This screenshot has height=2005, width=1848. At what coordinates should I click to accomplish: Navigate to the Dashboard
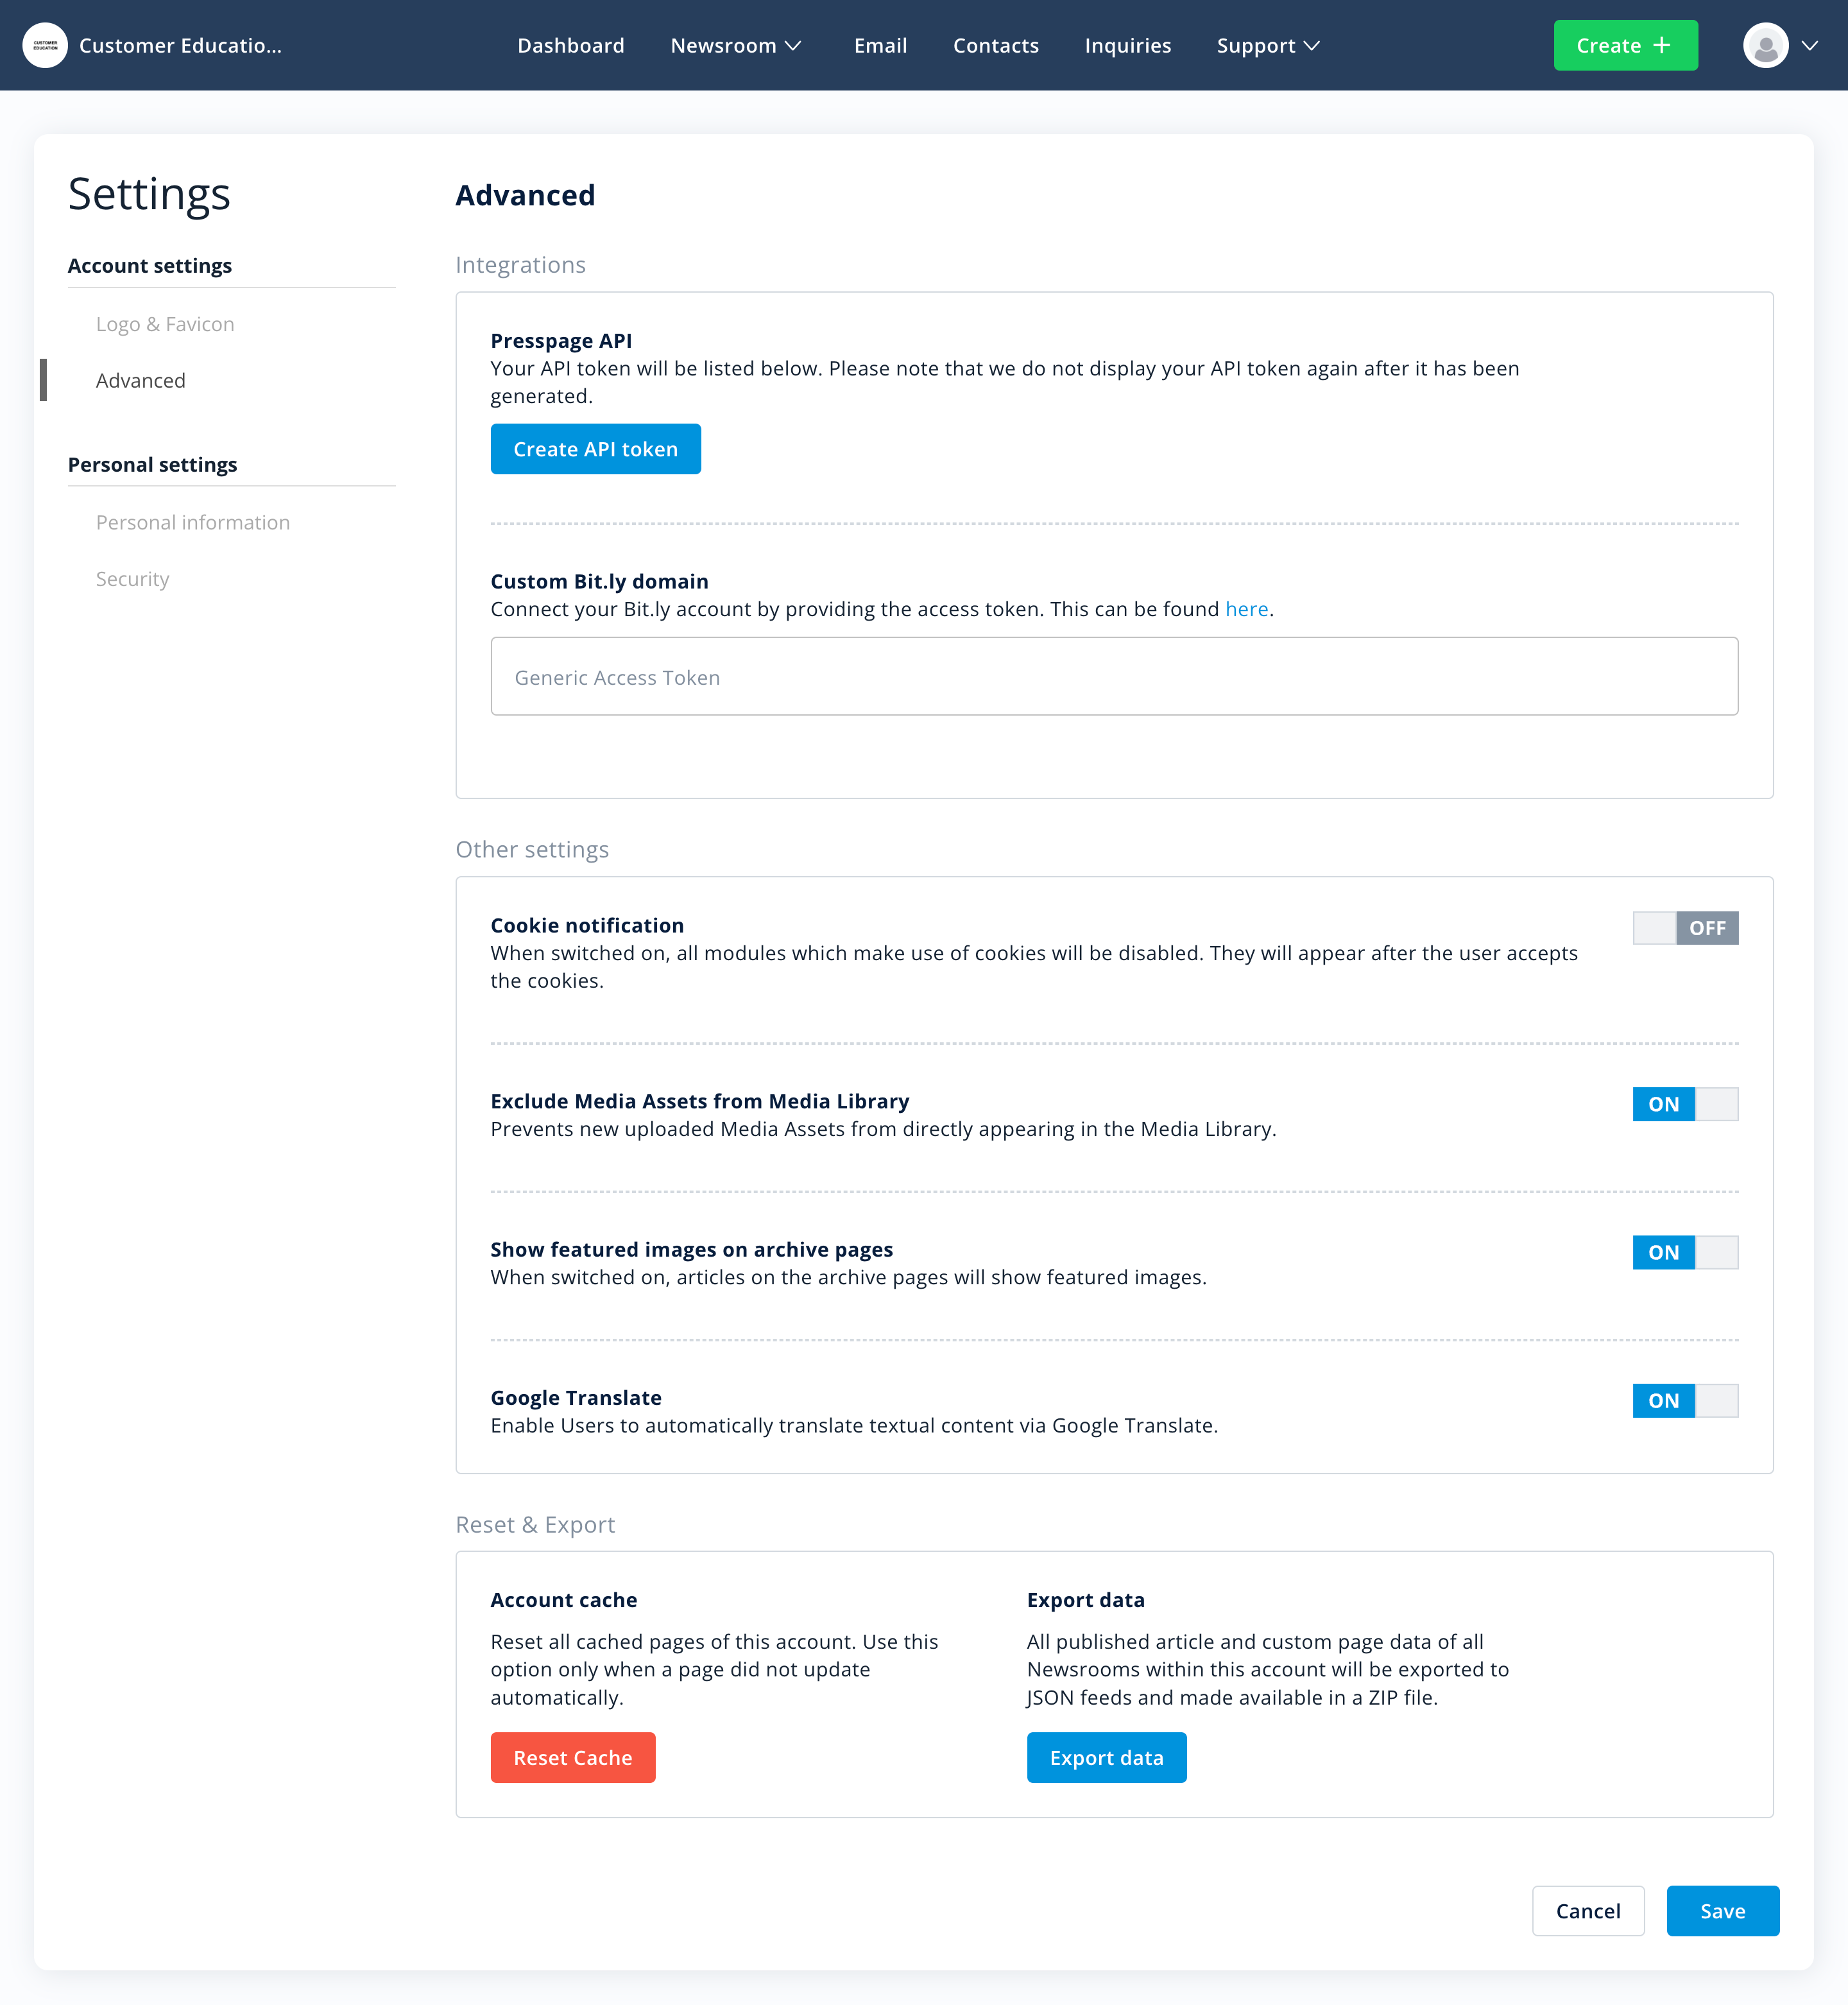[x=571, y=45]
